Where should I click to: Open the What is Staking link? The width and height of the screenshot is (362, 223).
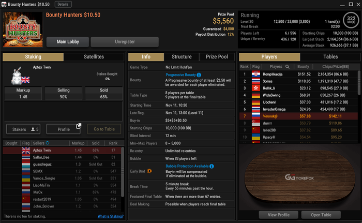click(110, 216)
